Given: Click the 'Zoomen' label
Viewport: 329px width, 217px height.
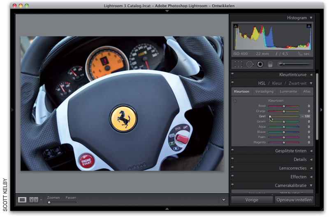Looking at the screenshot, I should click(53, 198).
